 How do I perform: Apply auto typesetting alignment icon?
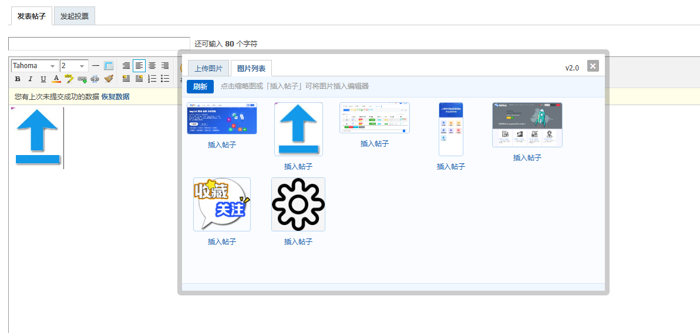(x=126, y=66)
